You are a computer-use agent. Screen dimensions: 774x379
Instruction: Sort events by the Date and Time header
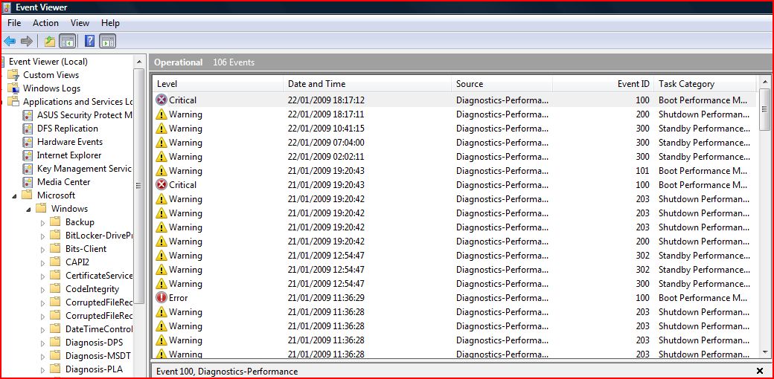point(367,84)
